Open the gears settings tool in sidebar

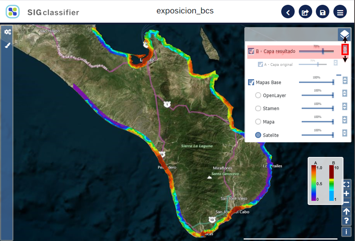(8, 32)
